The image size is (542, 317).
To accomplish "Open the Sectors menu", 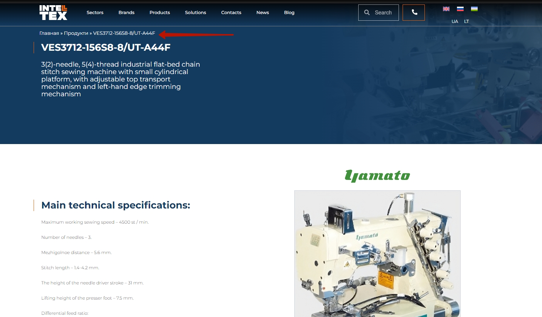I will 95,13.
